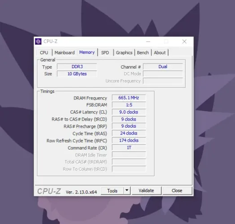The height and width of the screenshot is (224, 235).
Task: Click the 1:5 FSB:DRAM ratio value
Action: click(x=129, y=105)
